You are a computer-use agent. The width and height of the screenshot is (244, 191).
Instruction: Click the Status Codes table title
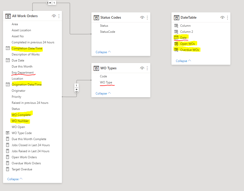click(111, 17)
